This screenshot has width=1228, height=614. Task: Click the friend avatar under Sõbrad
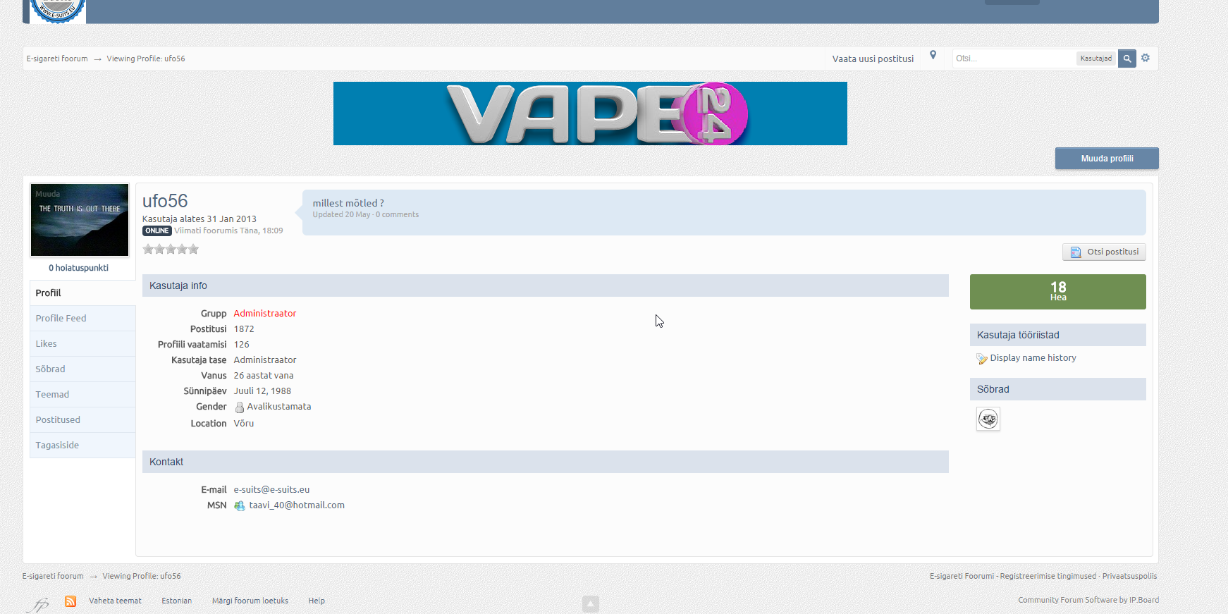[x=988, y=419]
